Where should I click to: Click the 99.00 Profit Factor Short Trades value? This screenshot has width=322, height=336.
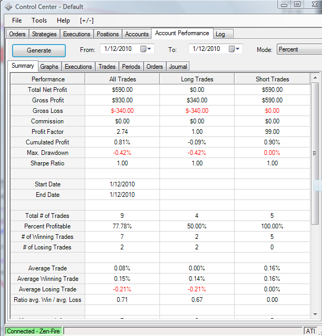tap(272, 132)
